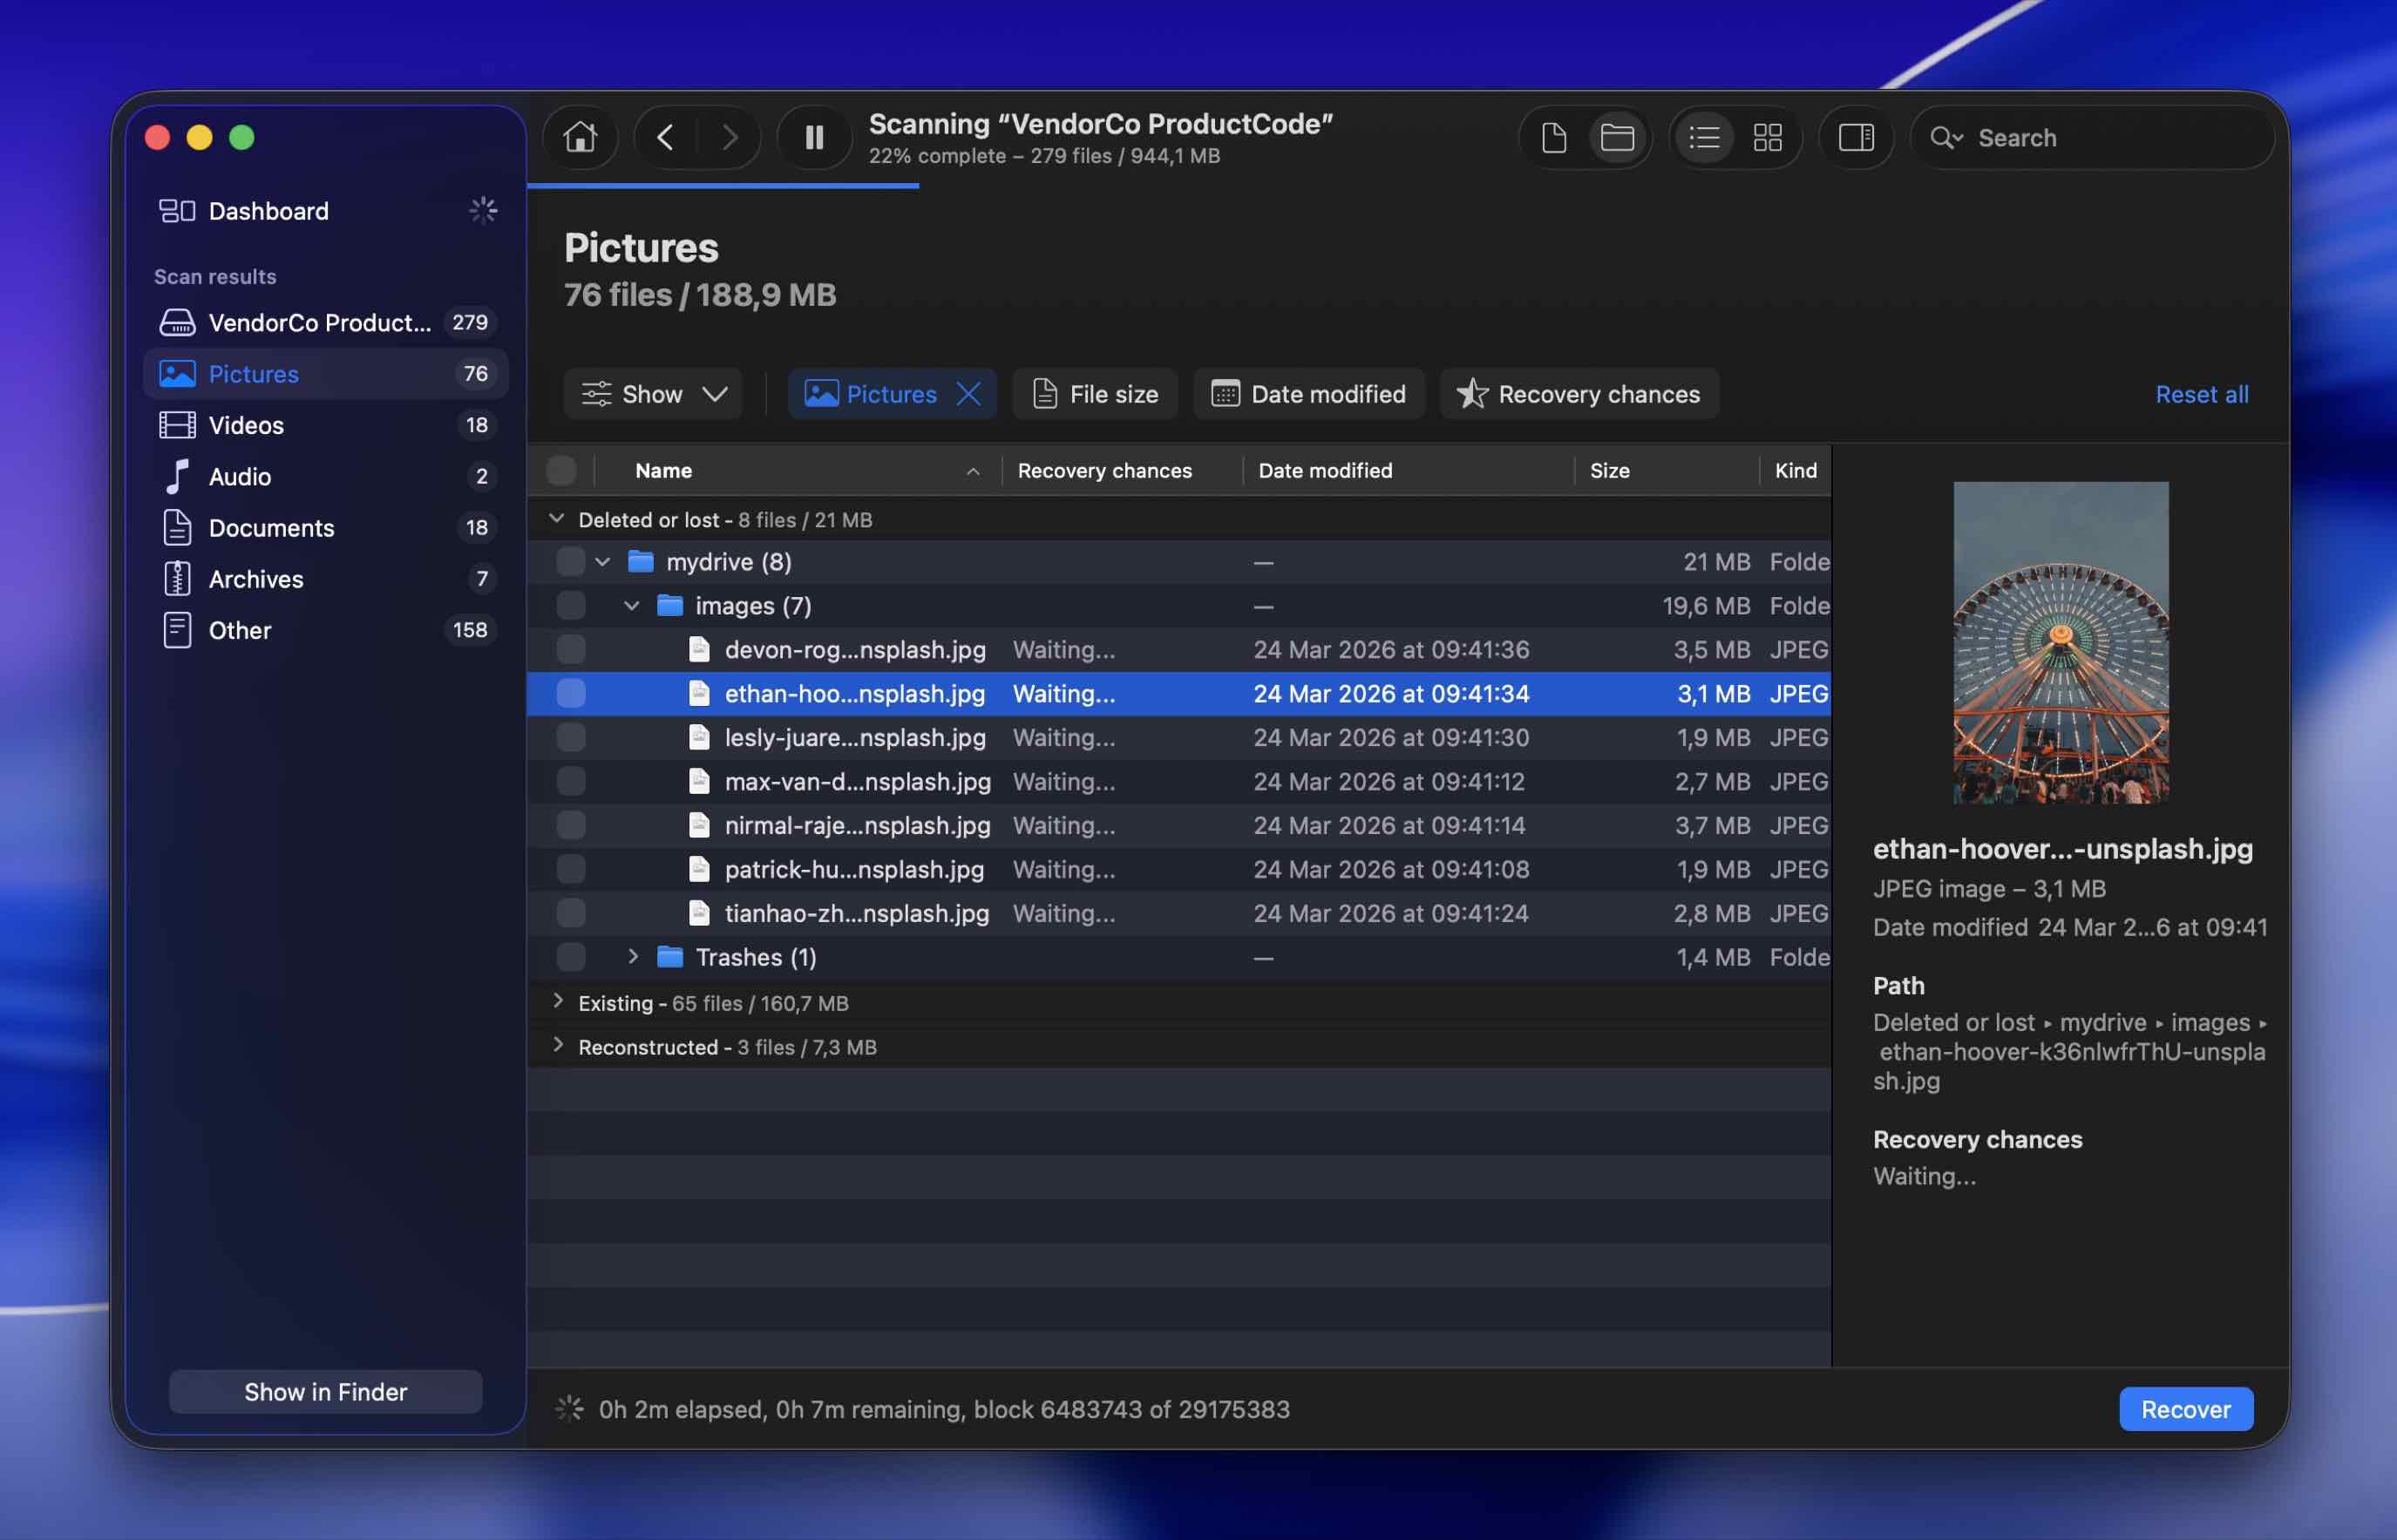
Task: Sort by Date modified column header
Action: pos(1408,470)
